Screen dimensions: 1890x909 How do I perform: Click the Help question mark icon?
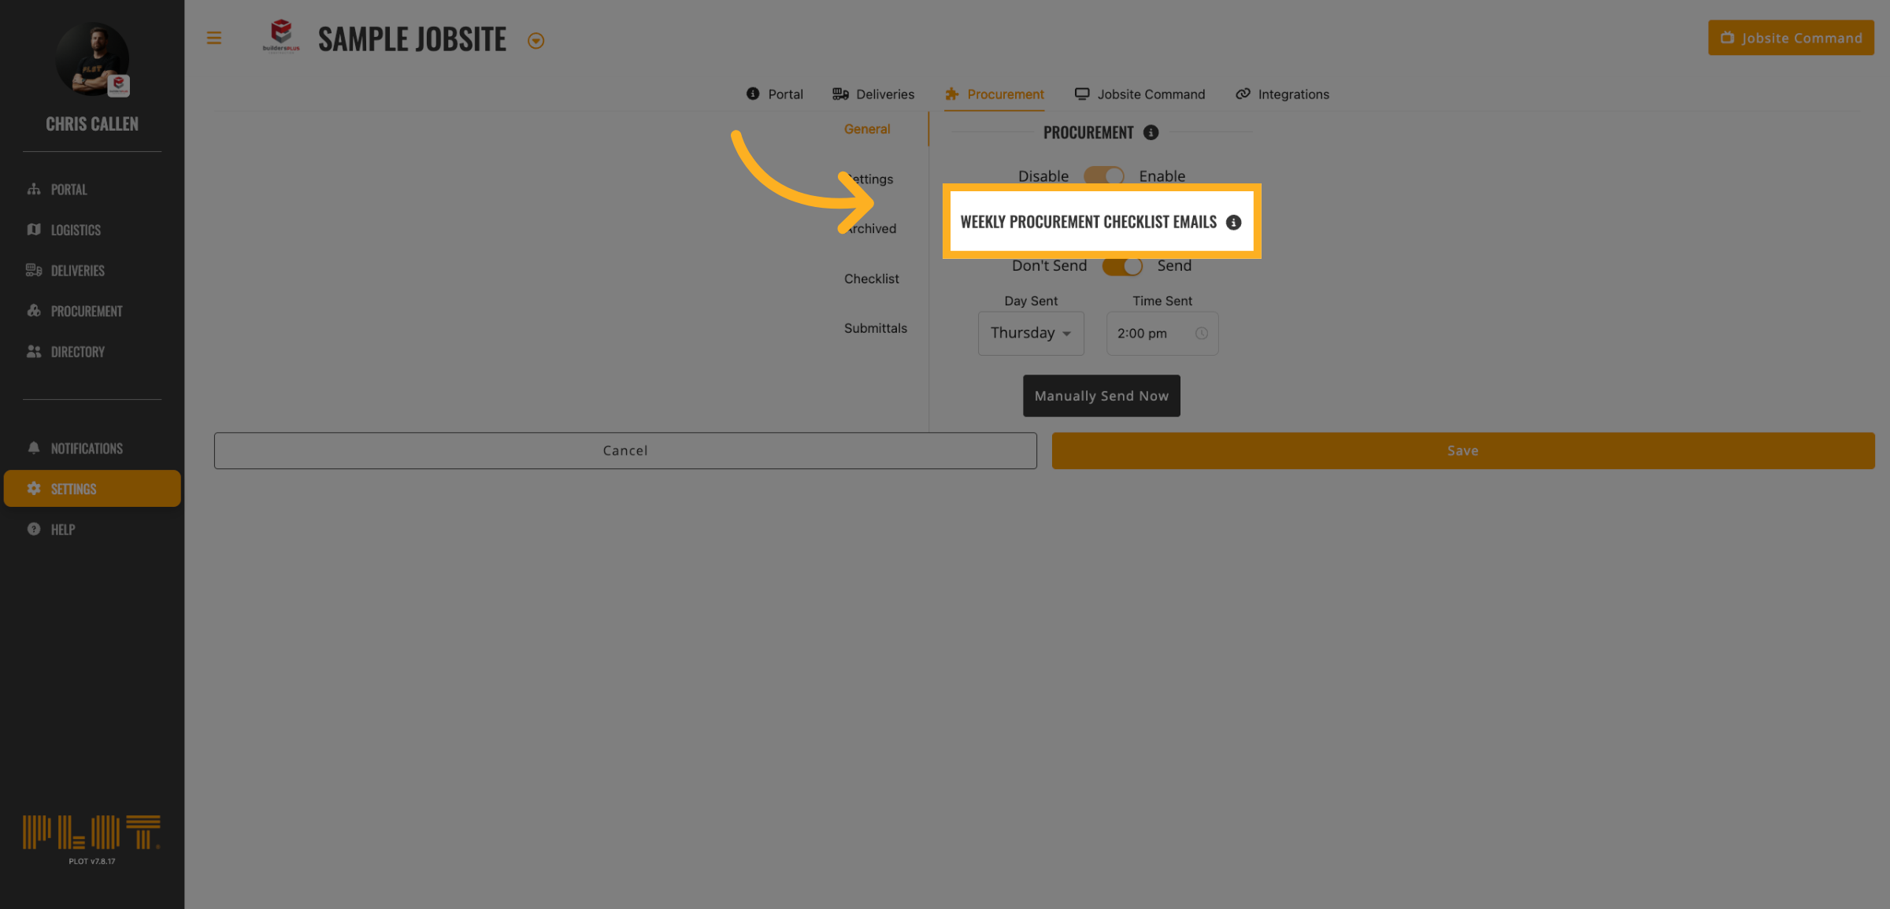34,530
